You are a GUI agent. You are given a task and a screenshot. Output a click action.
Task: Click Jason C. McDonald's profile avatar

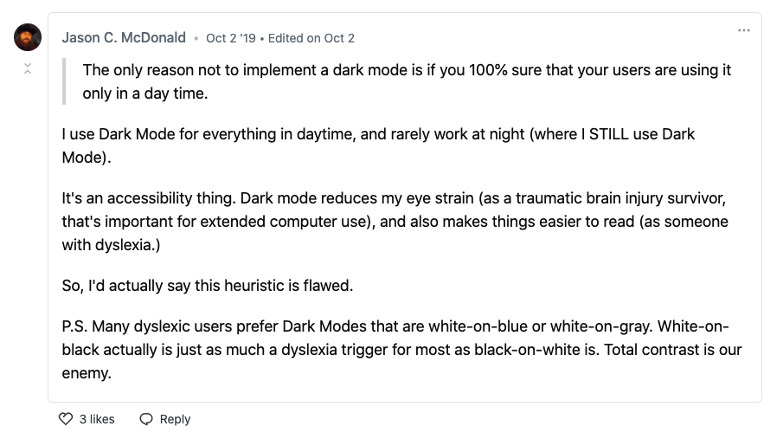(x=28, y=37)
